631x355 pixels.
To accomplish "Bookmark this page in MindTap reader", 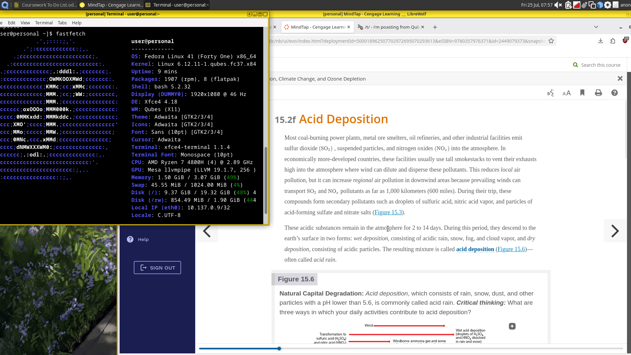I will click(582, 93).
